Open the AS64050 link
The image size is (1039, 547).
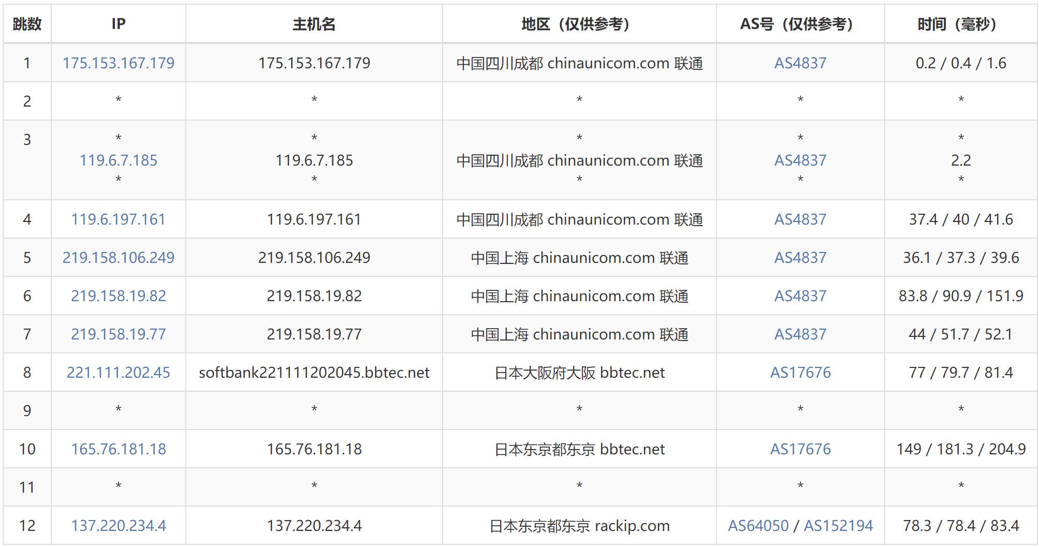(758, 526)
